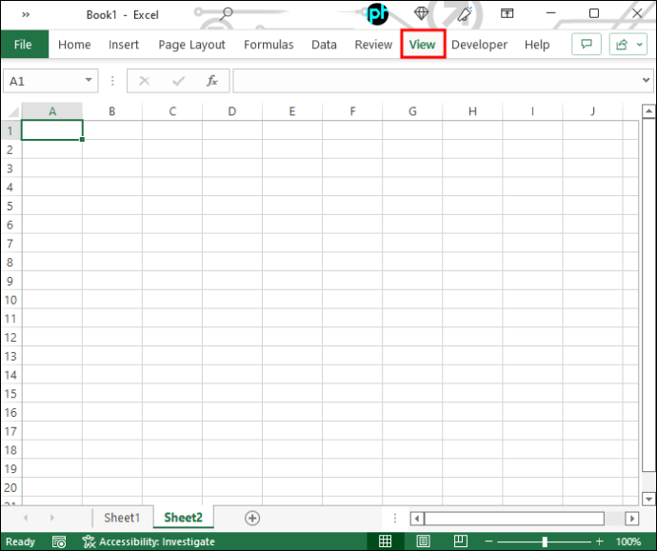Expand the formula bar chevron
The height and width of the screenshot is (551, 657).
[646, 80]
